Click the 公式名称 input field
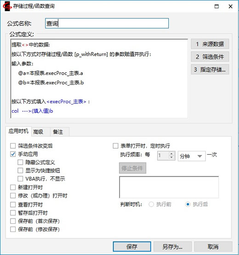This screenshot has height=255, width=239. click(107, 23)
